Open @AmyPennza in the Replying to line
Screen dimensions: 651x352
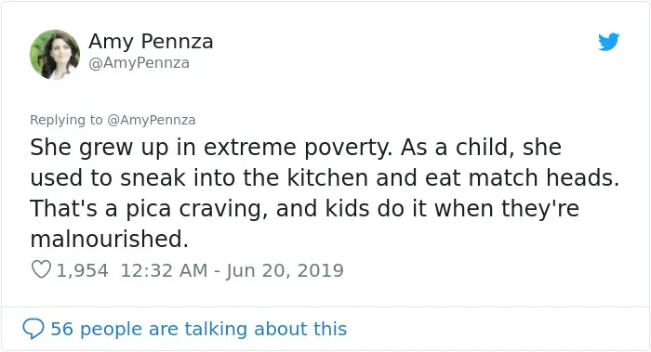151,120
